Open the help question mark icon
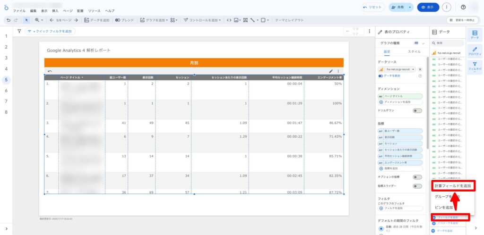484x235 pixels. 463,7
